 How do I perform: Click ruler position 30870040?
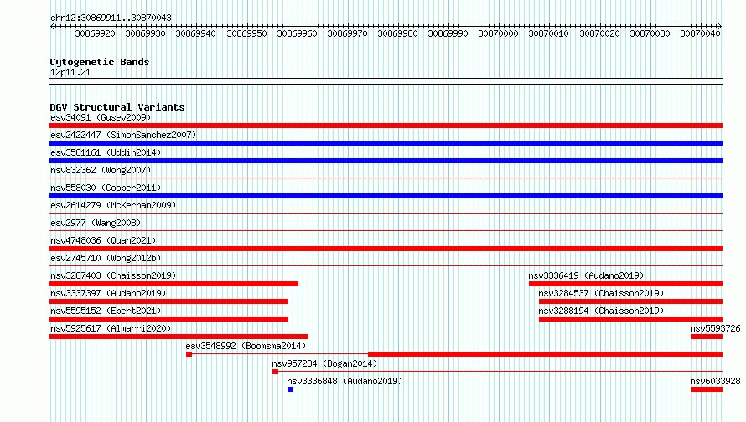coord(700,33)
